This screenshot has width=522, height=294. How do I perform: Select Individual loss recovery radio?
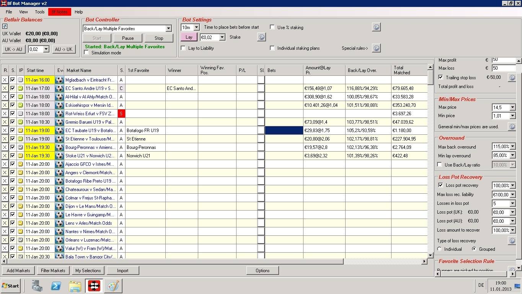click(439, 249)
